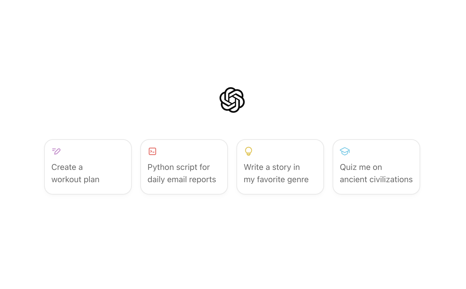
Task: Click the "daily email reports" text line
Action: [x=182, y=179]
